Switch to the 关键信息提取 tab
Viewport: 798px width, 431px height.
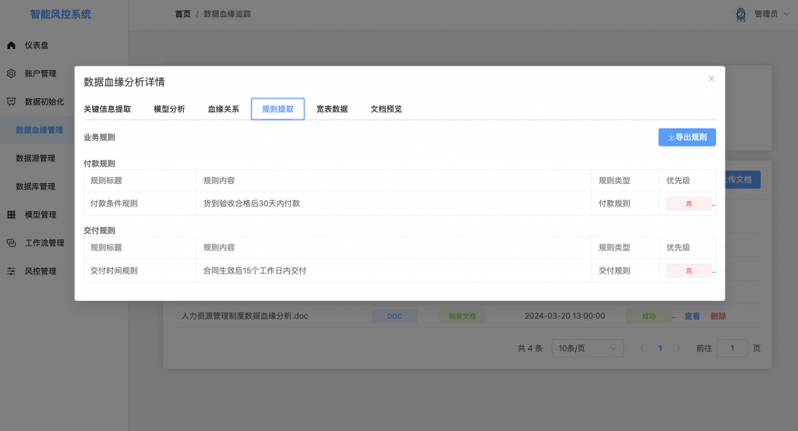108,109
